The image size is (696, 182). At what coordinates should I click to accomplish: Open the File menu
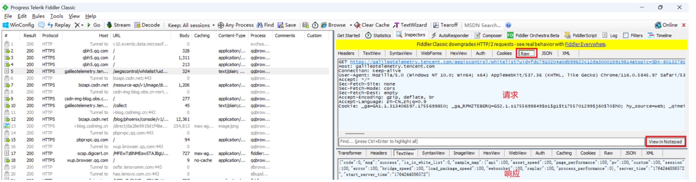coord(8,16)
